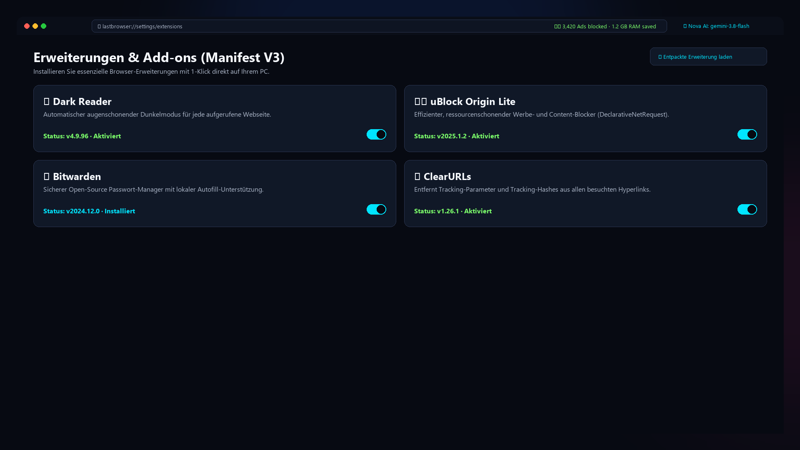This screenshot has height=450, width=800.
Task: Click the Entpackte Erweiterung laden button
Action: pos(708,57)
